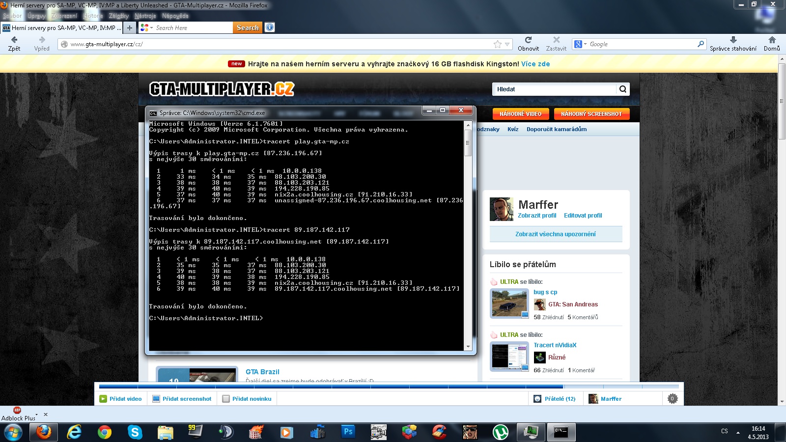Open Photoshop from taskbar
This screenshot has width=786, height=442.
point(348,432)
